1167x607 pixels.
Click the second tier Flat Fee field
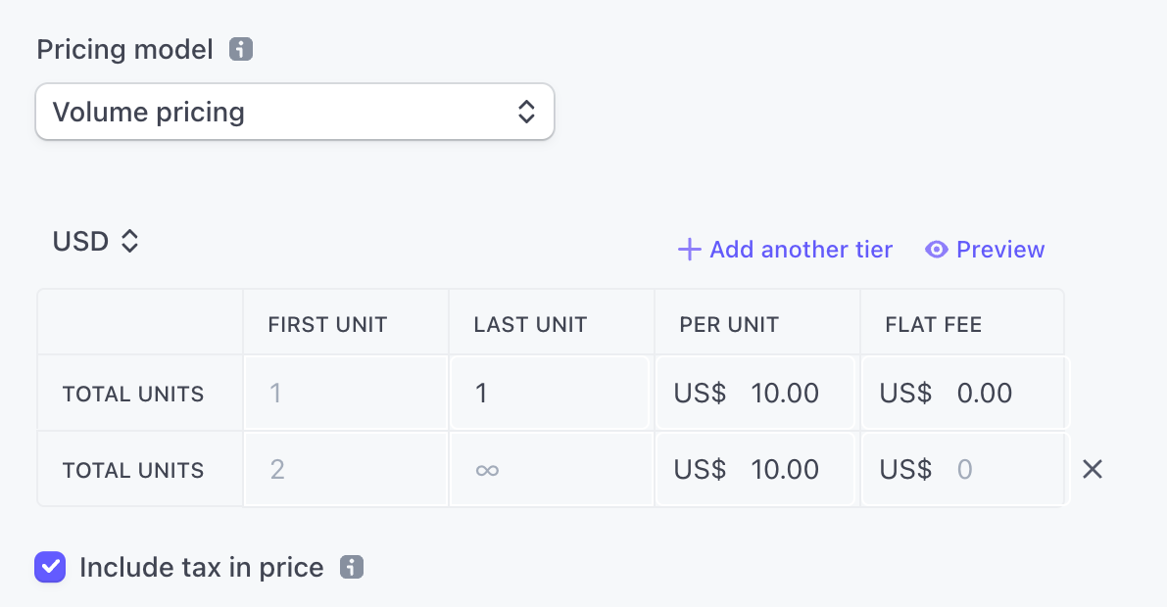click(x=963, y=469)
